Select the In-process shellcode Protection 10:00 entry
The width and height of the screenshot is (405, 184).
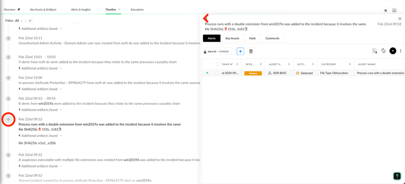109,83
